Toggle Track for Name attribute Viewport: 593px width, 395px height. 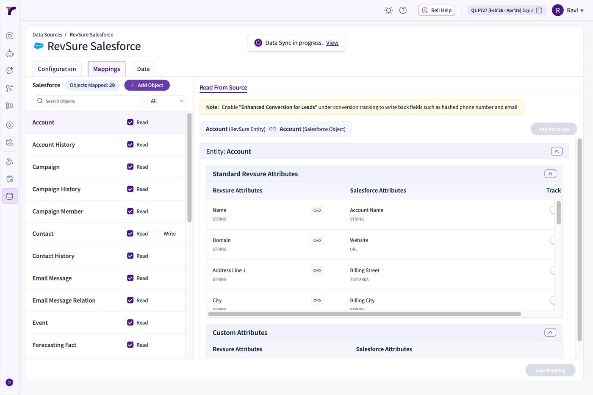point(552,210)
